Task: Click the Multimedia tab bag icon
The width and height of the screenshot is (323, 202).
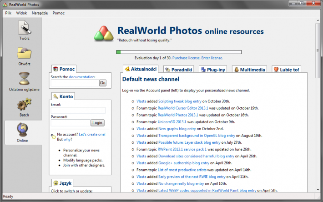Action: coord(237,70)
